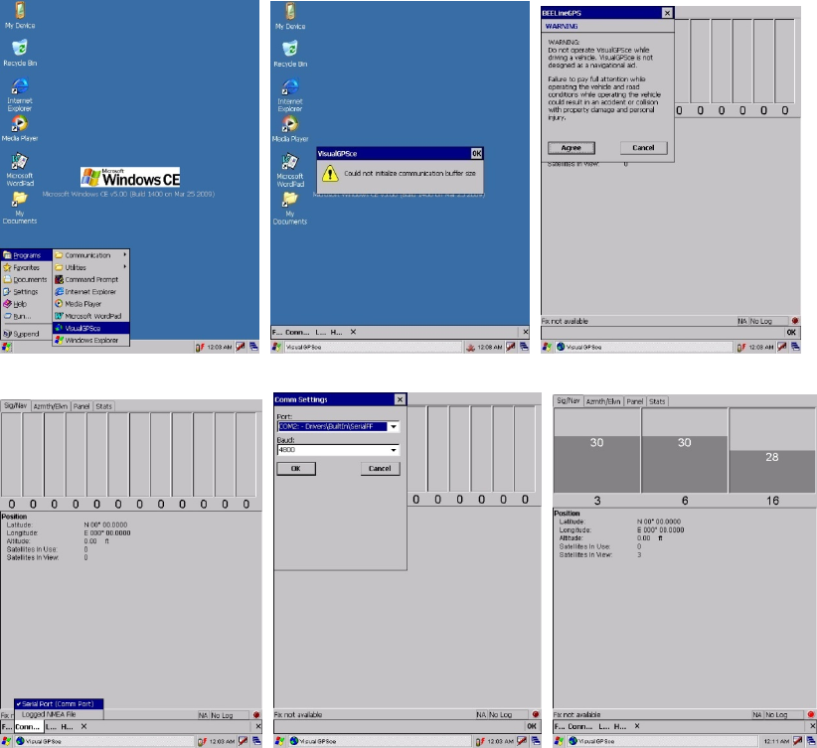817x748 pixels.
Task: Launch VisualGPSce from the Programs submenu
Action: point(91,328)
